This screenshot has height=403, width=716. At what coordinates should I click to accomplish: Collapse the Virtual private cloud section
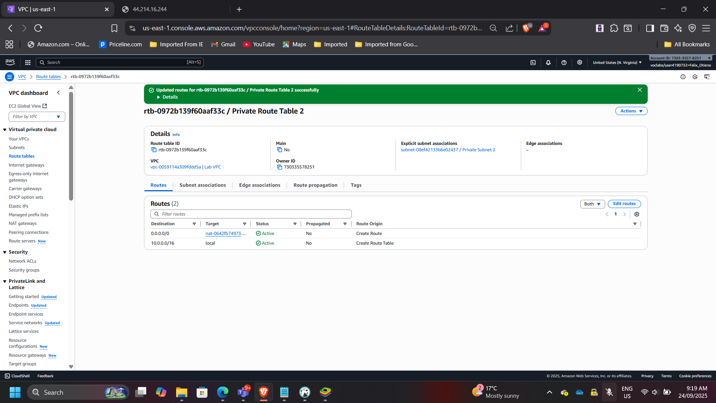[5, 130]
